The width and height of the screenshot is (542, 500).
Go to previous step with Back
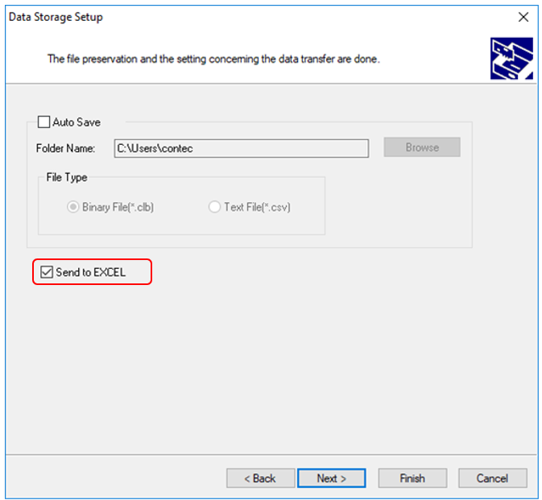pyautogui.click(x=259, y=478)
